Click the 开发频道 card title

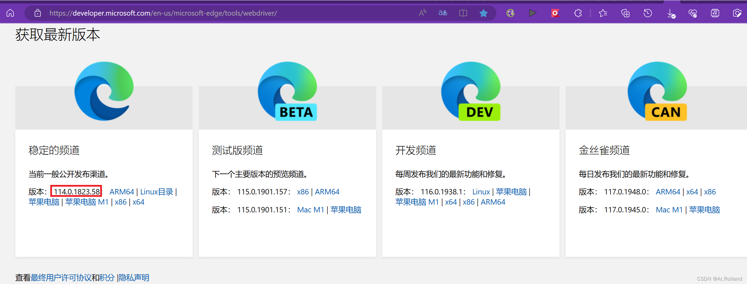click(416, 150)
